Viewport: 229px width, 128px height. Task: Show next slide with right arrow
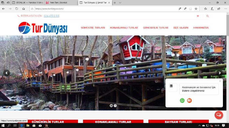tap(220, 73)
